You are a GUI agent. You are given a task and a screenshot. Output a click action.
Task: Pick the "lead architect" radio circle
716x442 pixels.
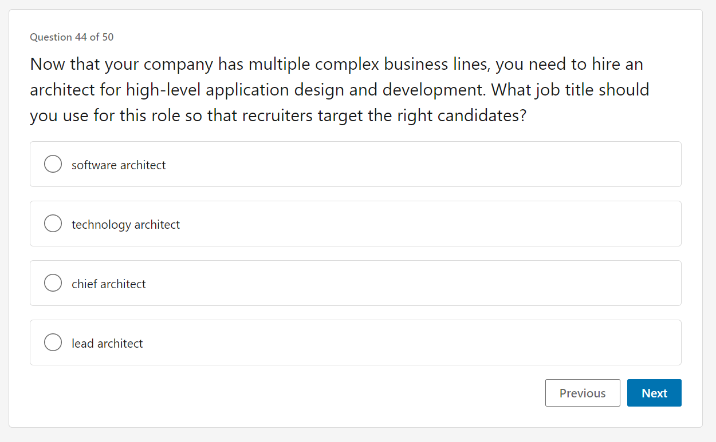[53, 343]
